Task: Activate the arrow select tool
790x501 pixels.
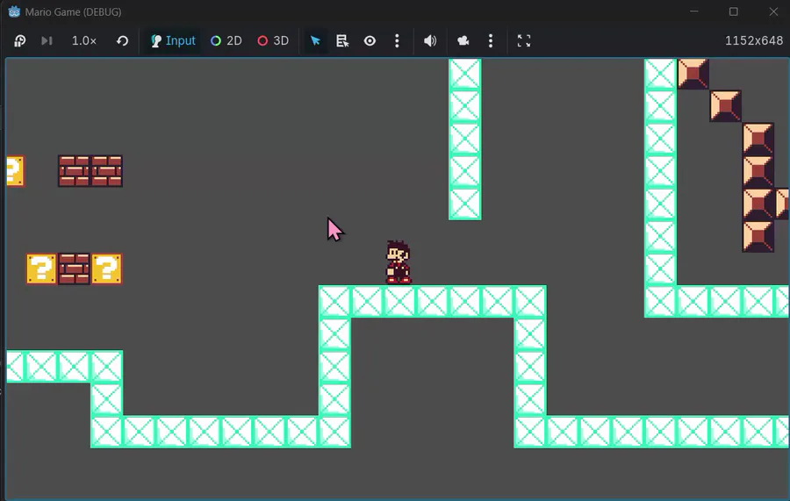Action: point(315,40)
